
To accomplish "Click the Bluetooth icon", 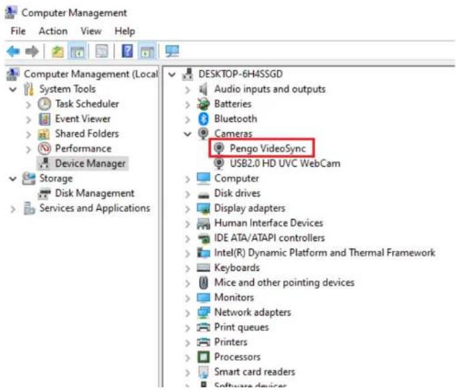I will 204,119.
